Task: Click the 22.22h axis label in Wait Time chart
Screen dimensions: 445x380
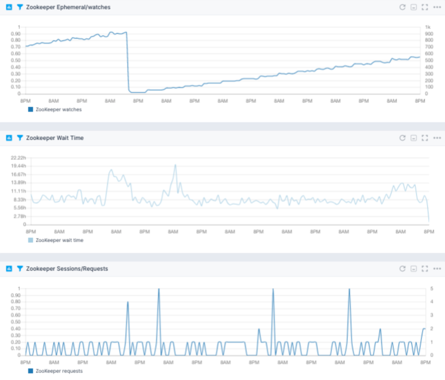Action: (19, 158)
